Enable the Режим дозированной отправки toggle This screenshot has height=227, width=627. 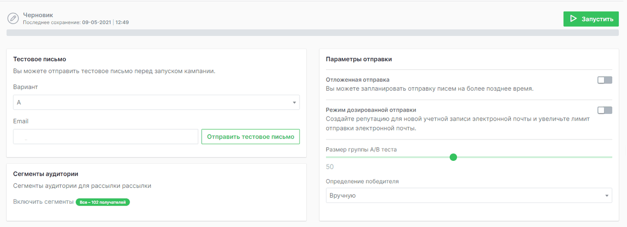tap(605, 110)
